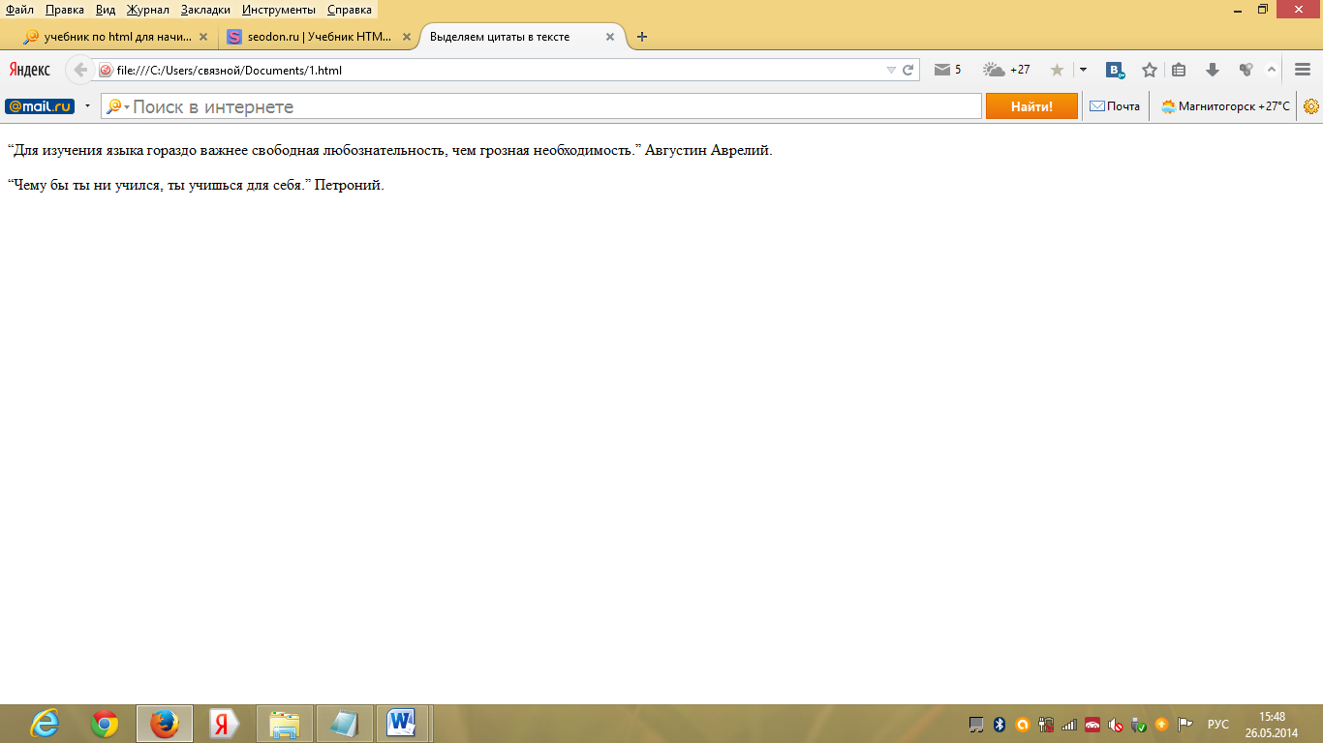Open the Магнитогорск +27°C weather button
This screenshot has height=743, width=1323.
[x=1225, y=106]
